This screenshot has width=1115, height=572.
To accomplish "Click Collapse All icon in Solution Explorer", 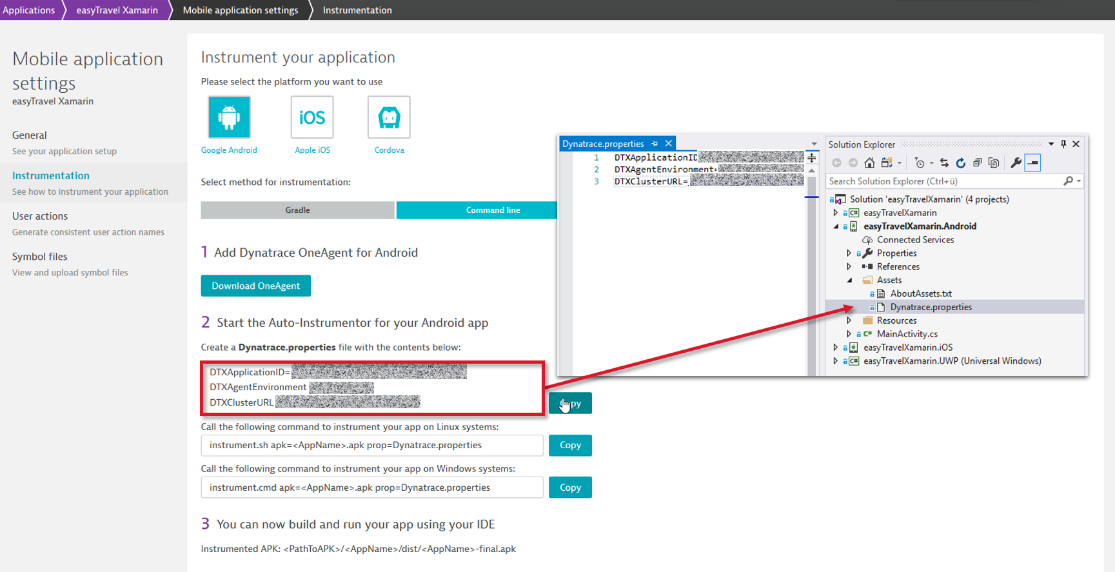I will pyautogui.click(x=978, y=163).
